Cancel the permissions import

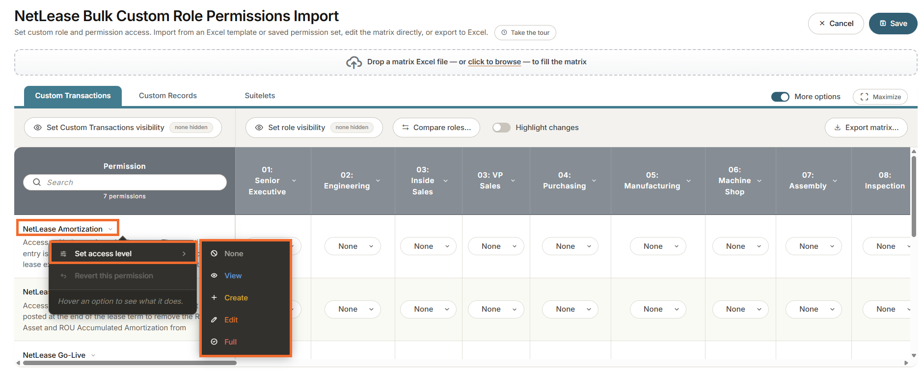point(836,24)
